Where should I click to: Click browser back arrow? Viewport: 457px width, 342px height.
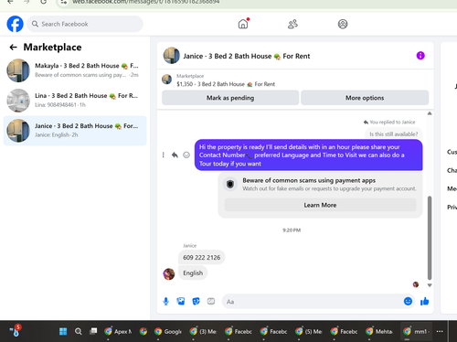click(10, 2)
